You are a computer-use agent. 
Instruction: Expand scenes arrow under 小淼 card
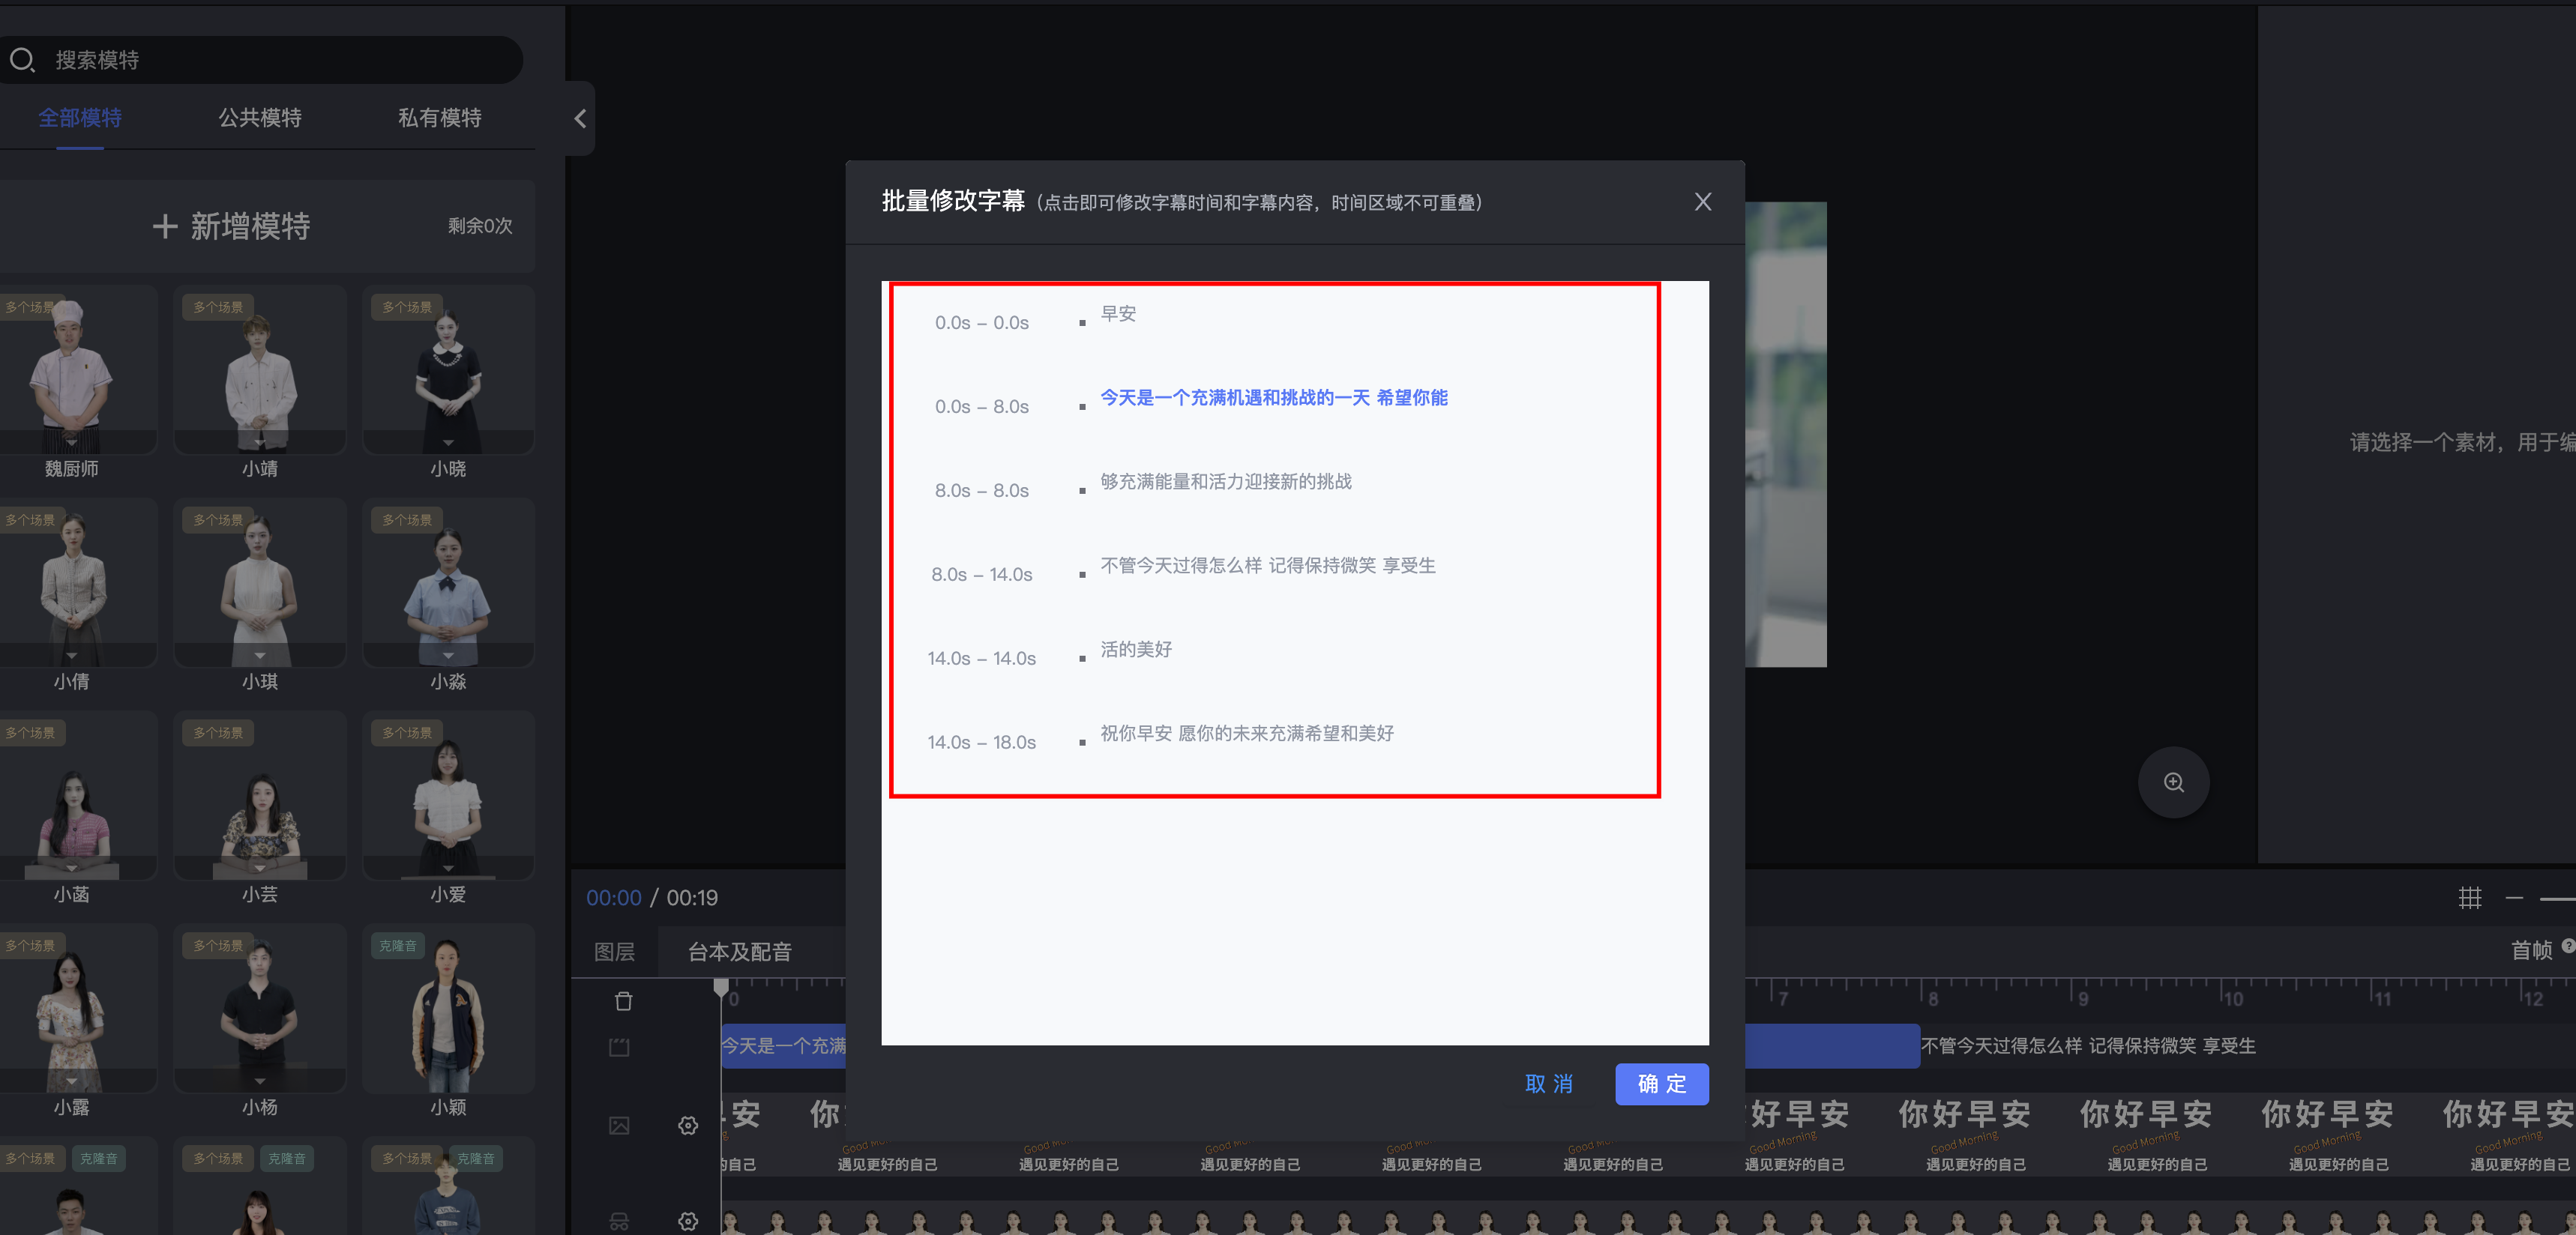(448, 656)
